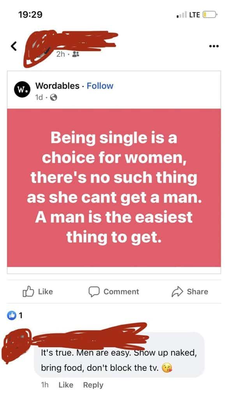This screenshot has width=228, height=399.
Task: Tap the Wordables page profile icon
Action: point(22,89)
